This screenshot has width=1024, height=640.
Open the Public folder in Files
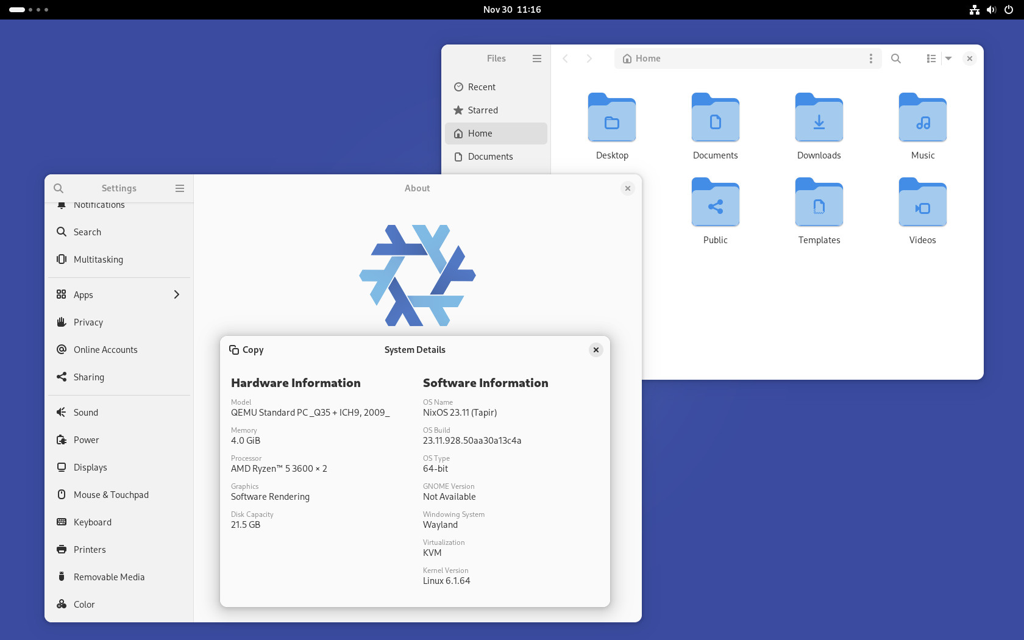pos(716,202)
